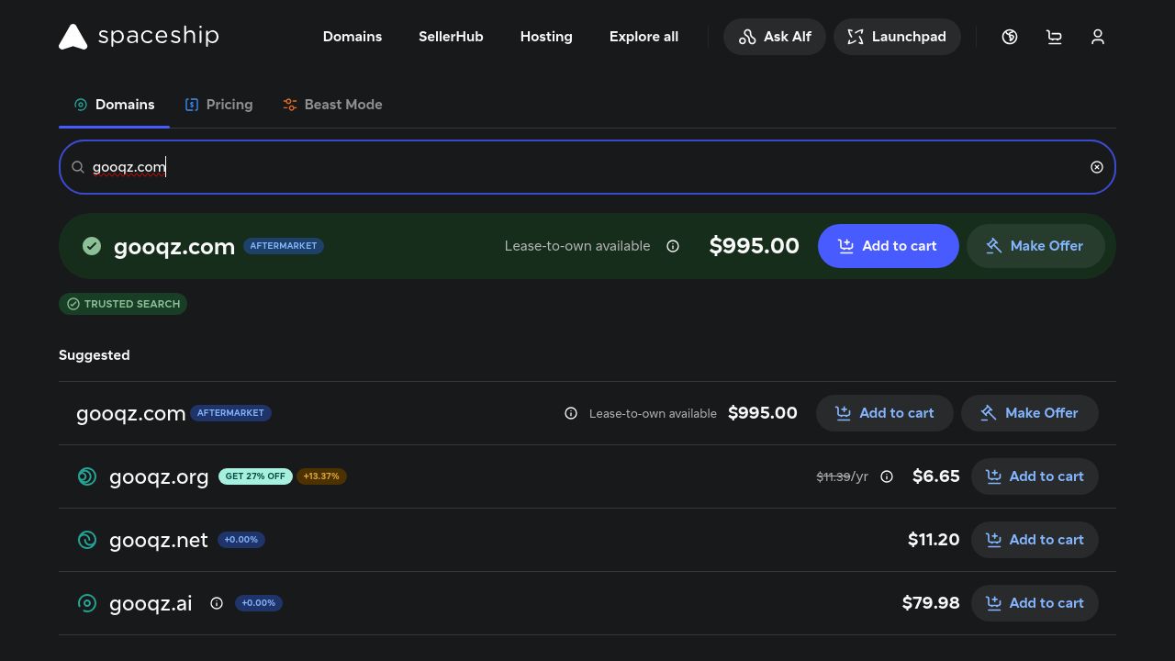Click the AFTERMARKET badge in top result
The width and height of the screenshot is (1175, 661).
pyautogui.click(x=284, y=246)
